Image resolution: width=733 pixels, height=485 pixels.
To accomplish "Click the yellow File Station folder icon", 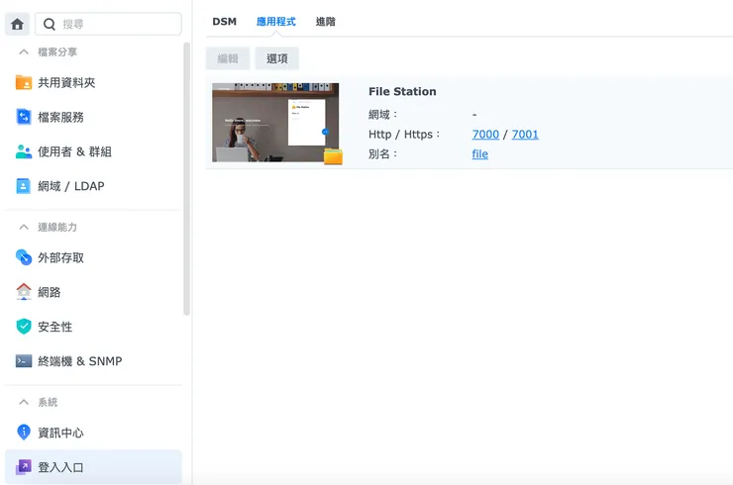I will (x=333, y=156).
